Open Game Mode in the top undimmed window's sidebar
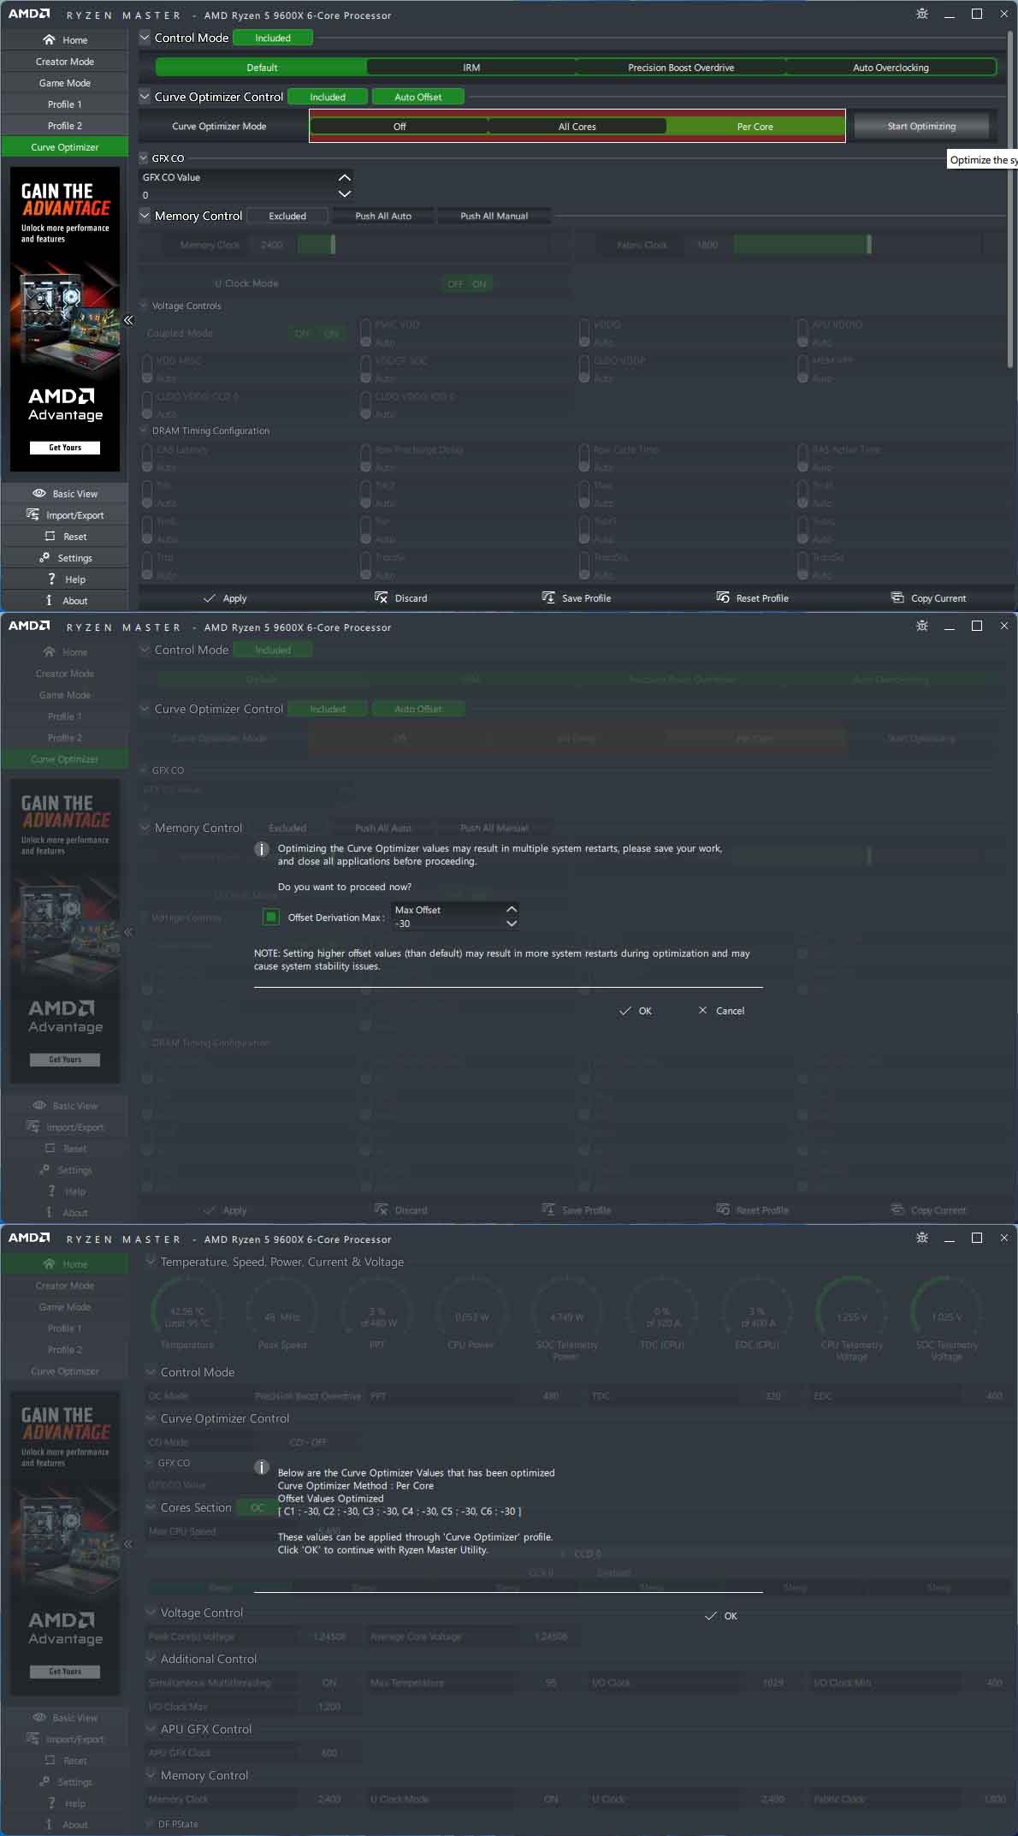Screen dimensions: 1018x1836 [x=65, y=83]
